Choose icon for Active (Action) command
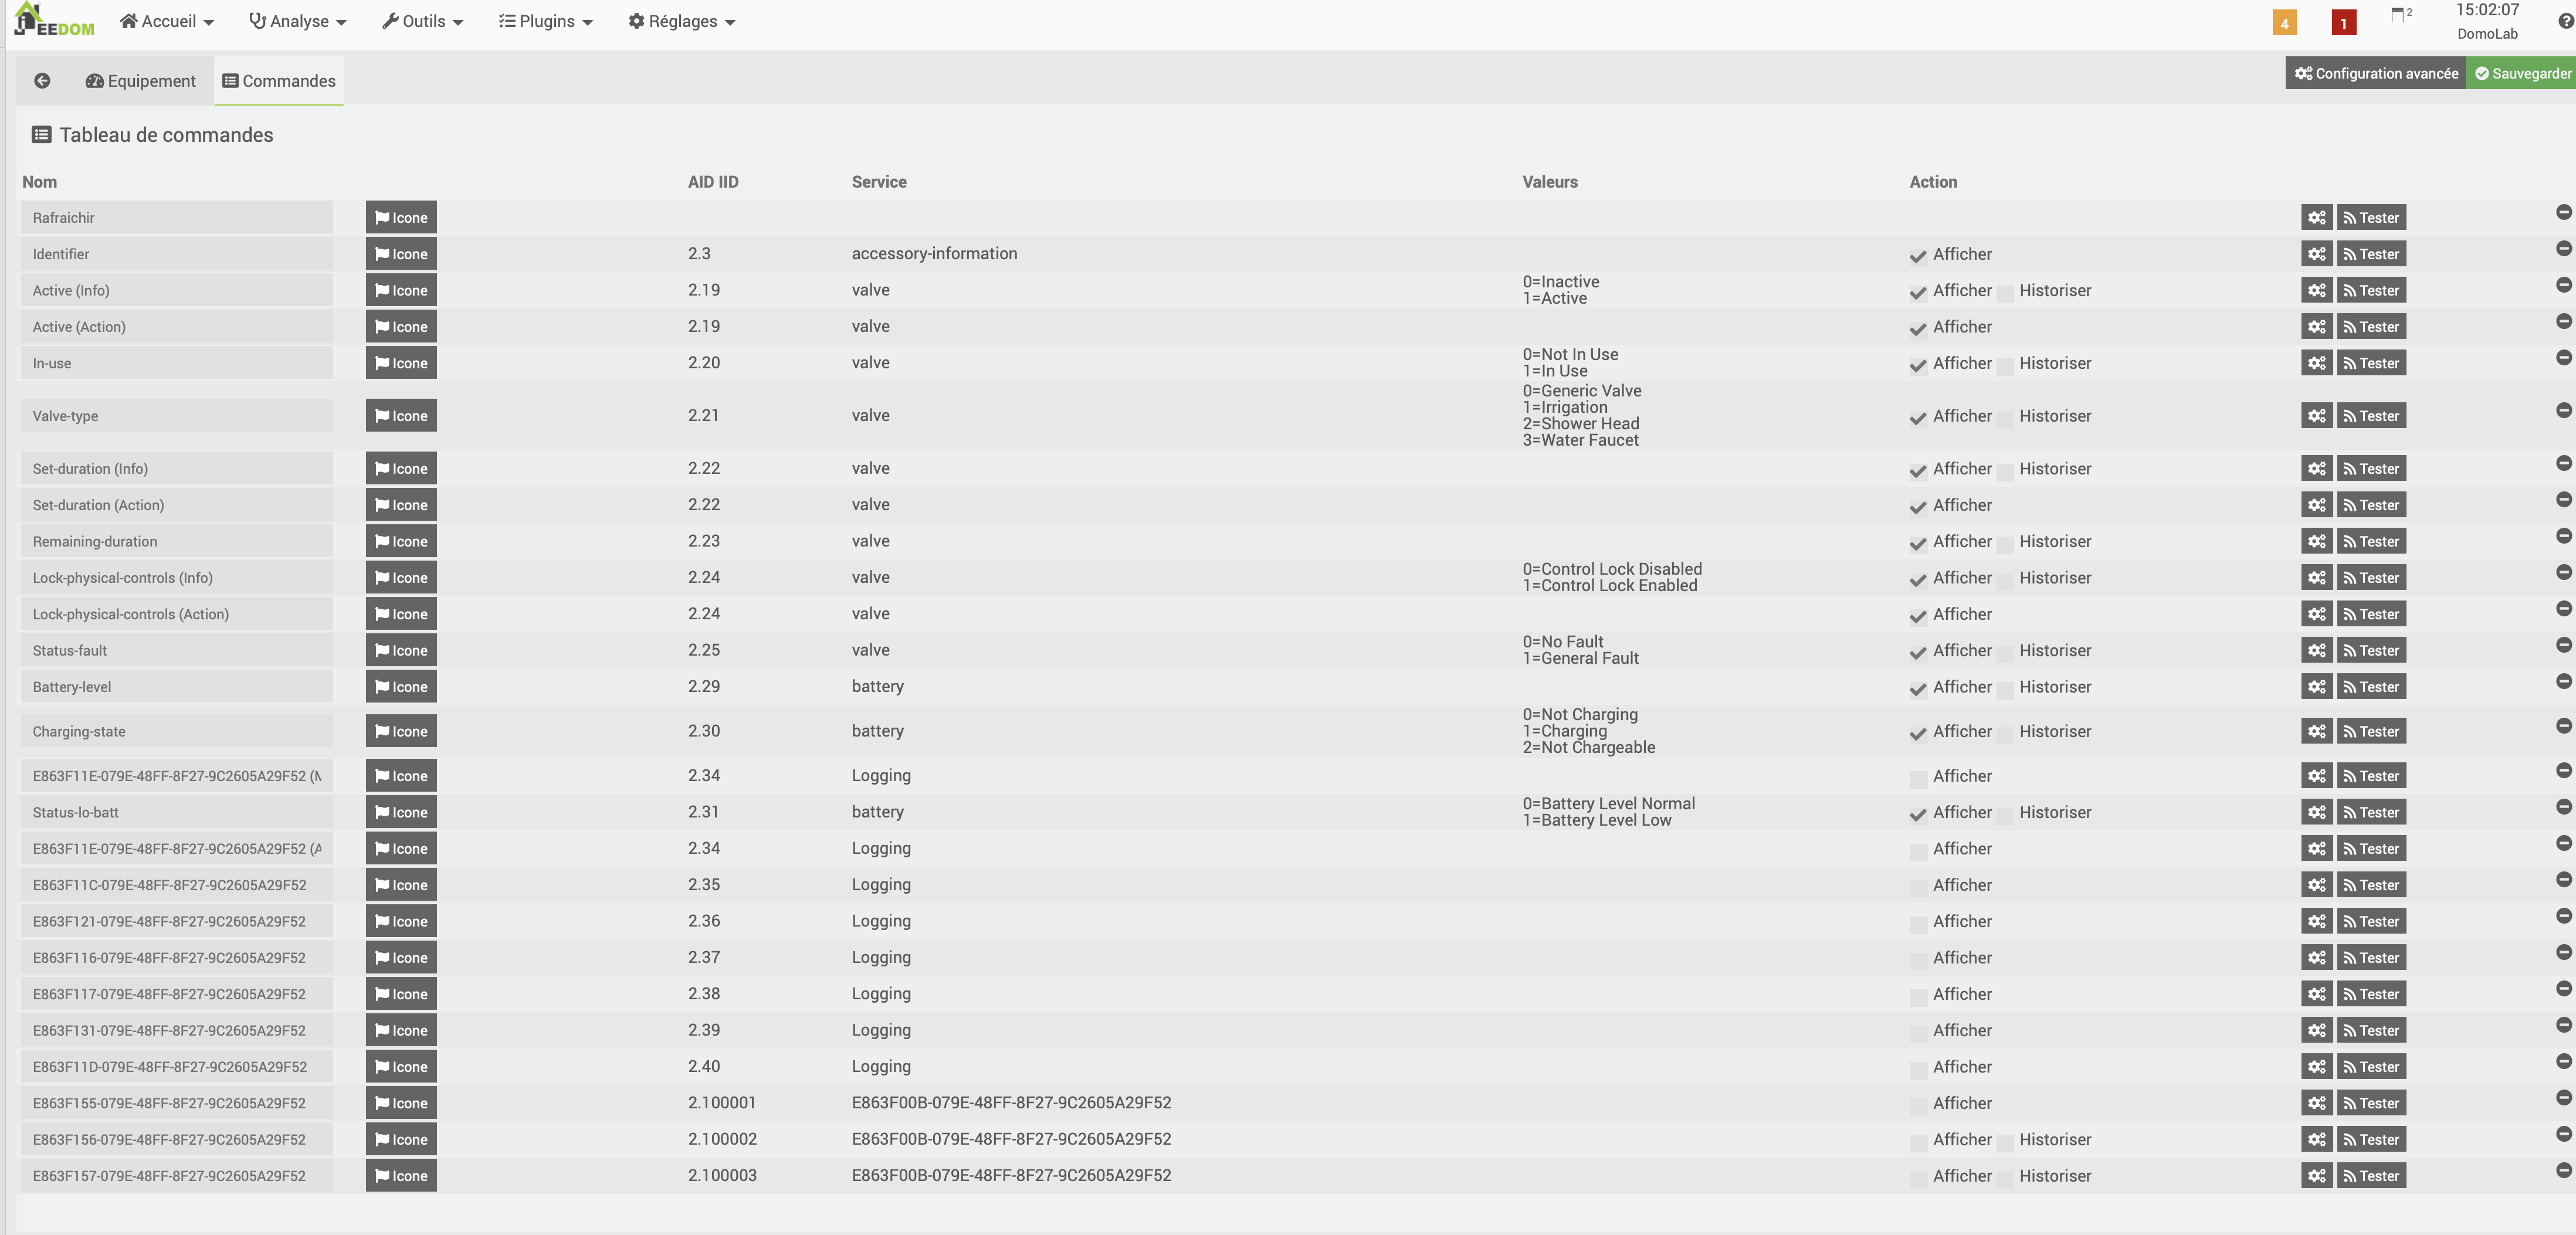 pos(401,327)
